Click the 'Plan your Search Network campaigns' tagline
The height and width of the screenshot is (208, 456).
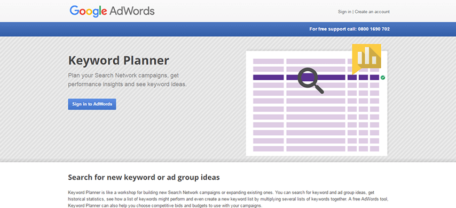coord(128,80)
